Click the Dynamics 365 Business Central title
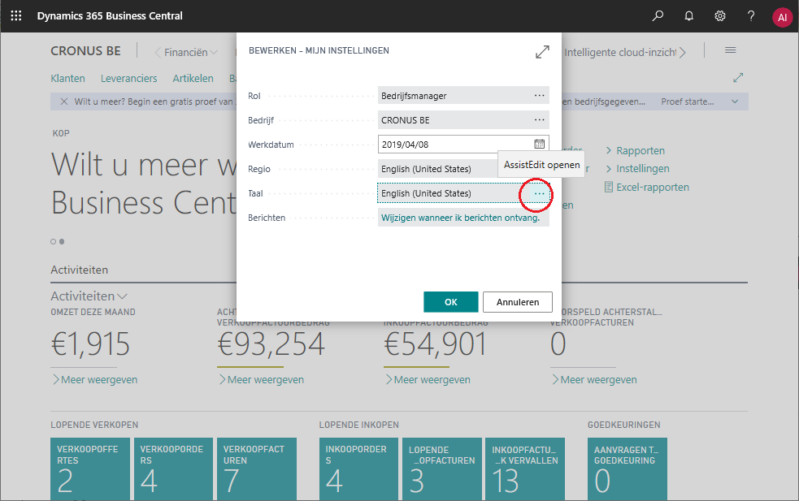 point(110,15)
